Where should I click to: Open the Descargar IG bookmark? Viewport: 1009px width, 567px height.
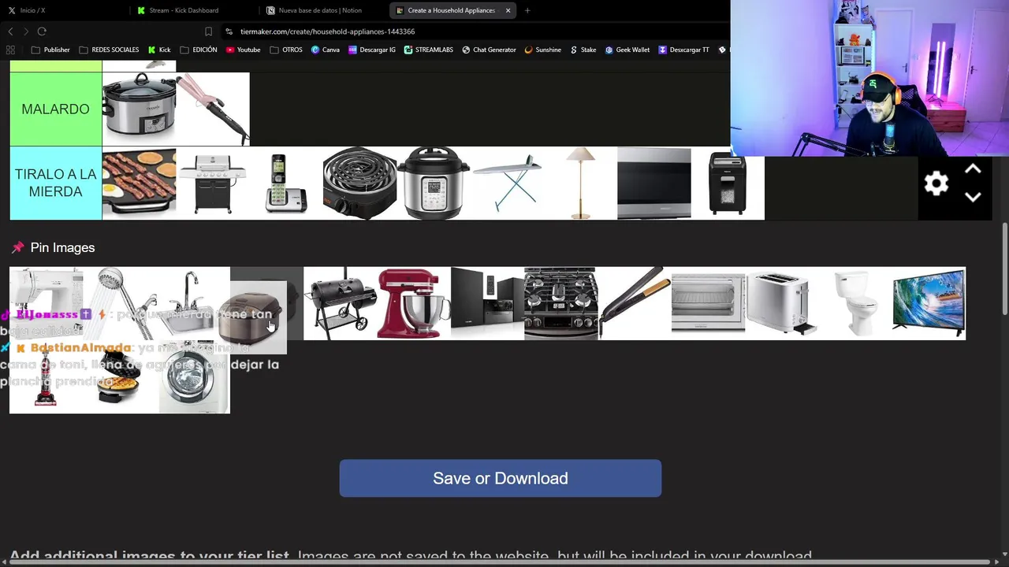point(372,50)
